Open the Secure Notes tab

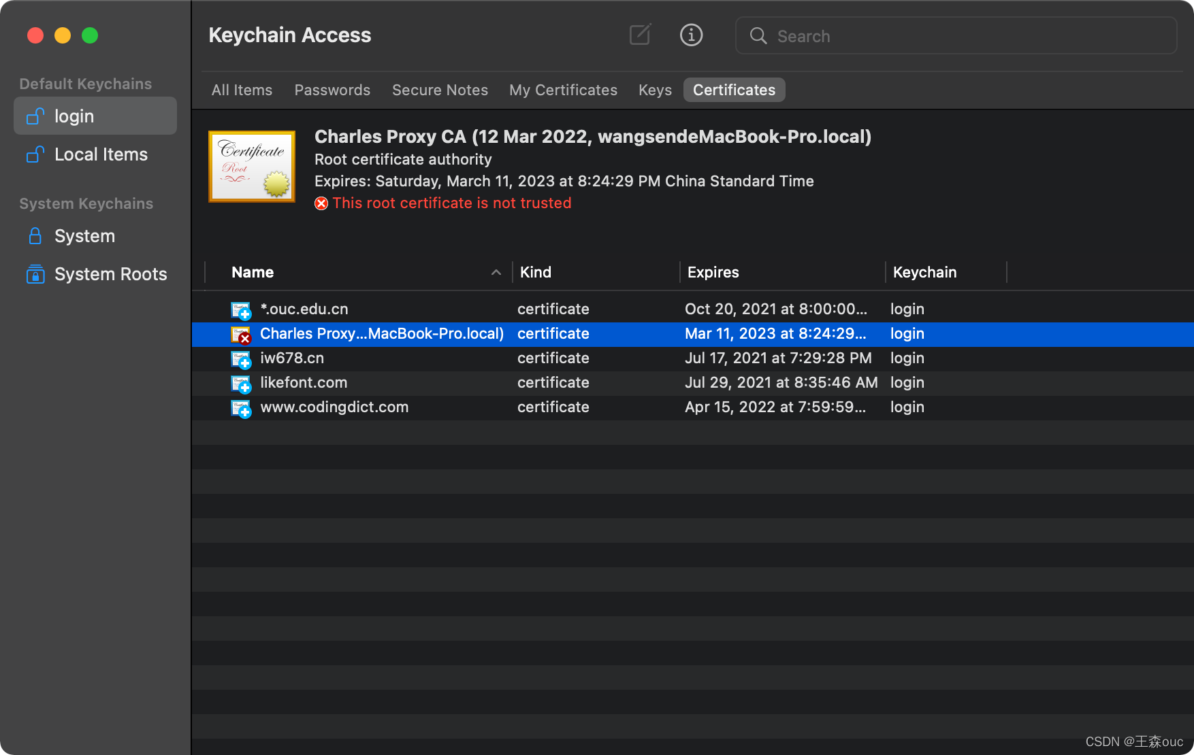point(440,90)
